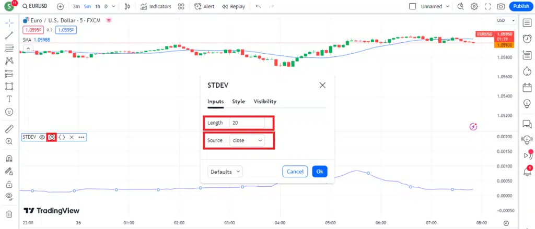Toggle STDEV indicator visibility eye
535x229 pixels.
(x=42, y=137)
